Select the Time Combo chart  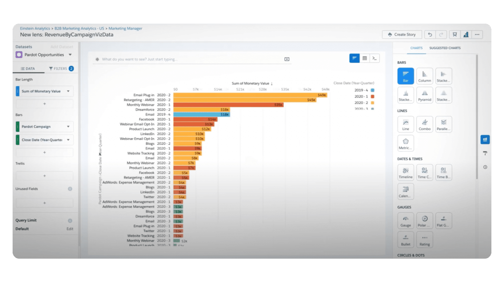point(425,173)
